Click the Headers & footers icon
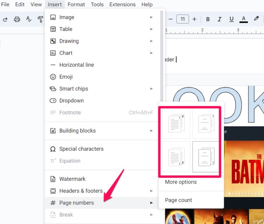The width and height of the screenshot is (264, 224). pyautogui.click(x=53, y=191)
